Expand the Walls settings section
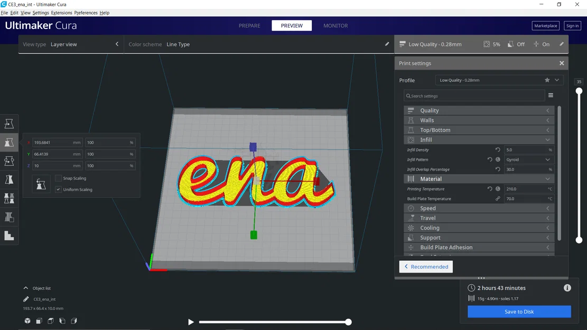 [479, 120]
